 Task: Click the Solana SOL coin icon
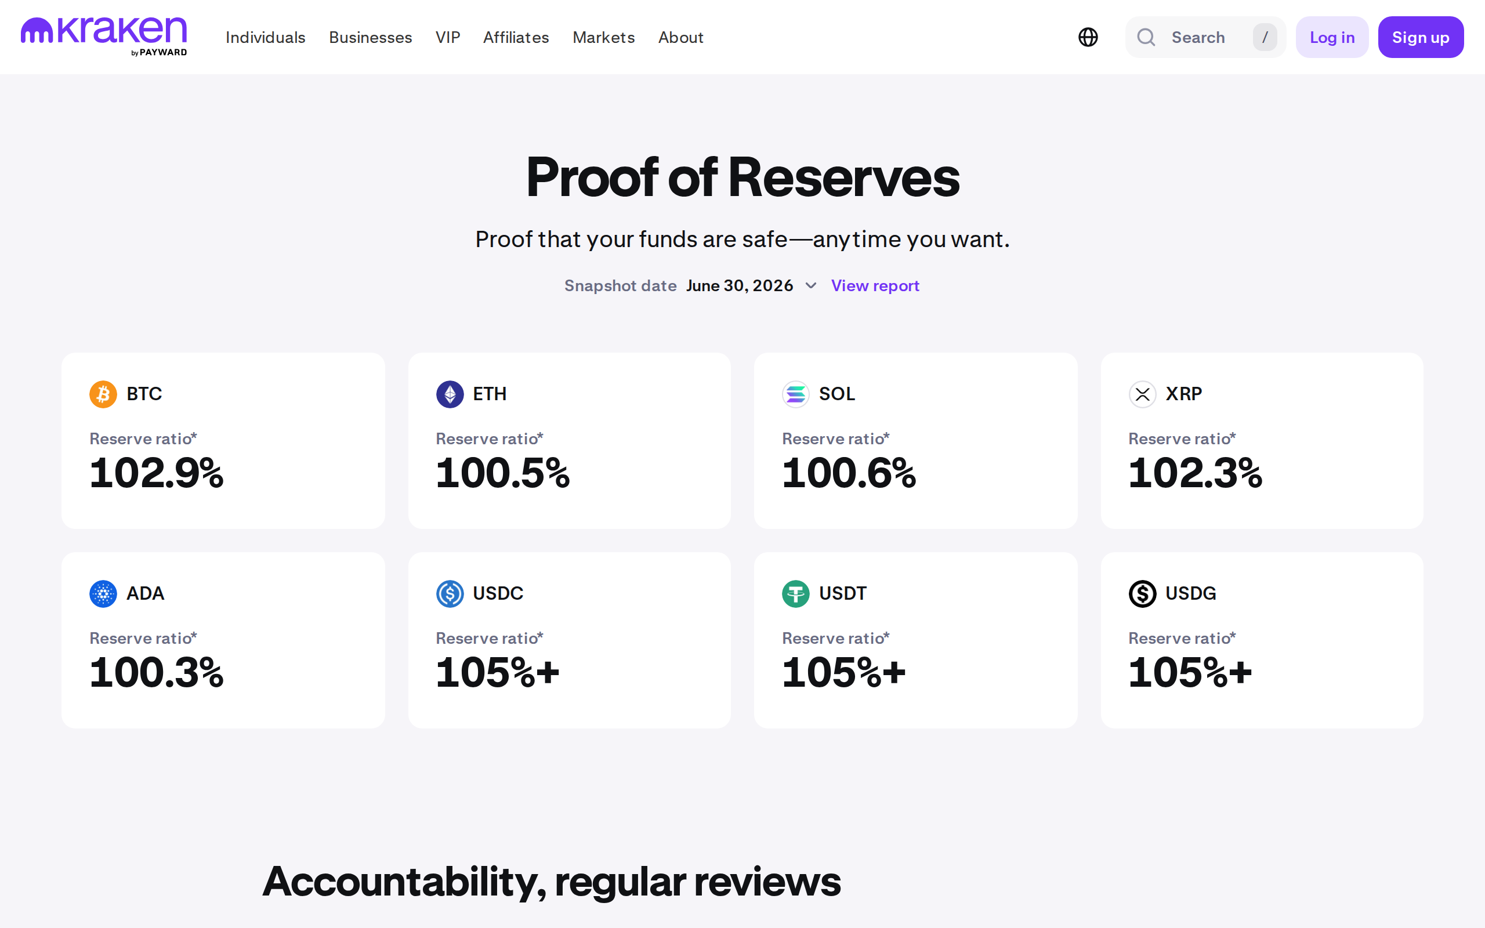[x=796, y=394]
